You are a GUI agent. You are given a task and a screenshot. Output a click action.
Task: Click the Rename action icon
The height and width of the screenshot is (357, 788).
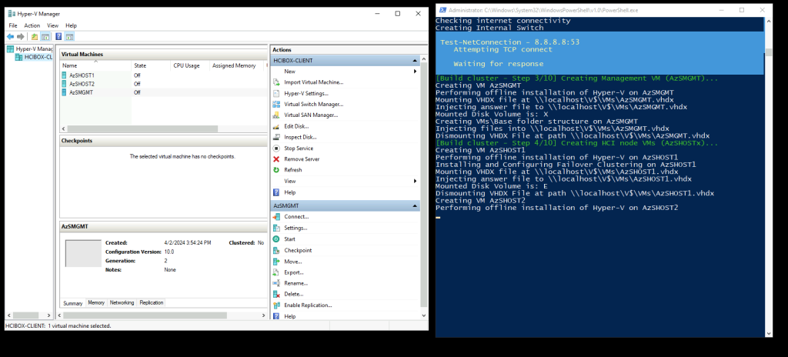point(276,283)
